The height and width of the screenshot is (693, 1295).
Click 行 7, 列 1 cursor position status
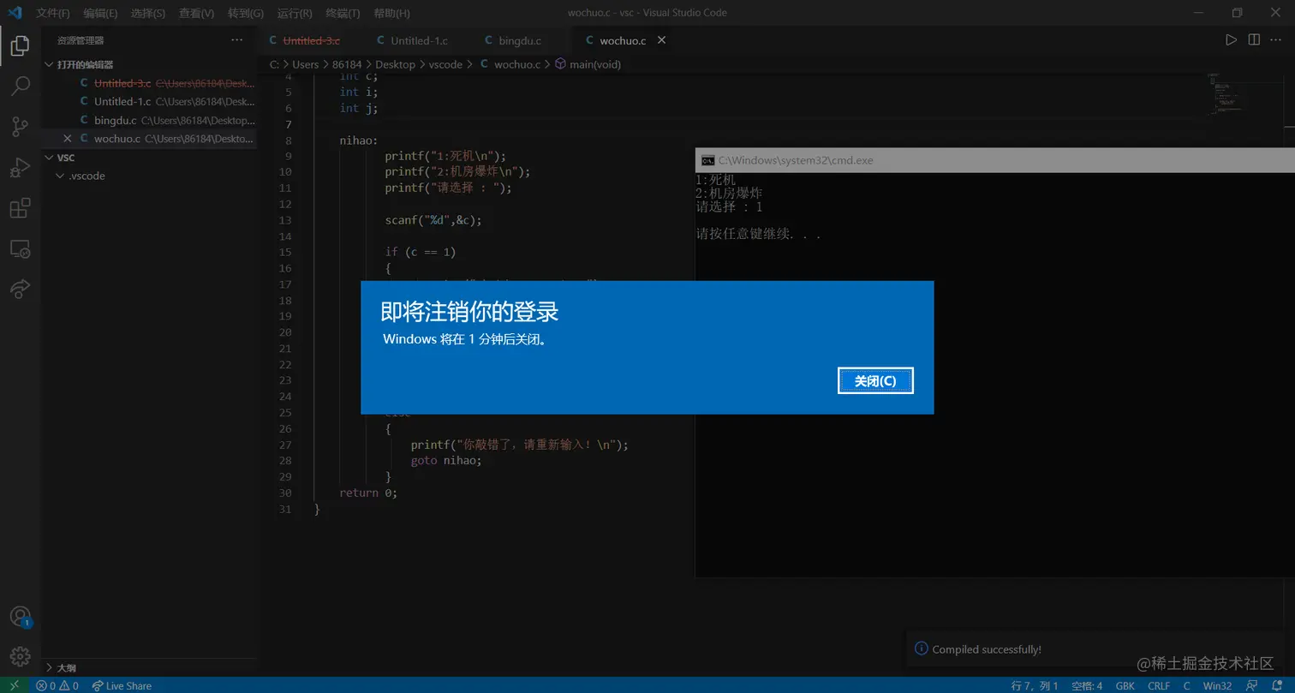(x=1035, y=685)
